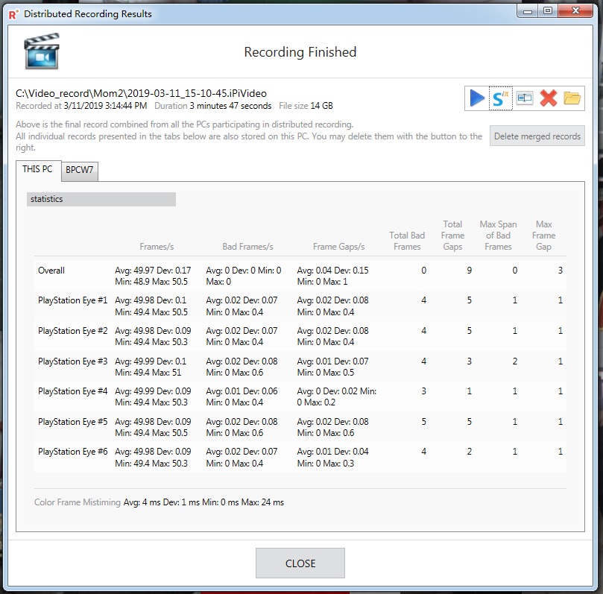Click the Max Frame Gap column header
Screen dimensions: 603x594
click(x=544, y=236)
